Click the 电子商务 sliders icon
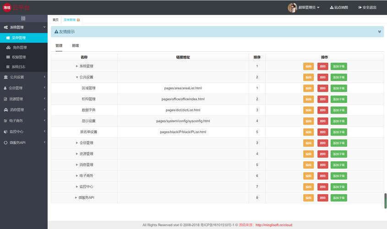The height and width of the screenshot is (229, 387). [x=5, y=120]
